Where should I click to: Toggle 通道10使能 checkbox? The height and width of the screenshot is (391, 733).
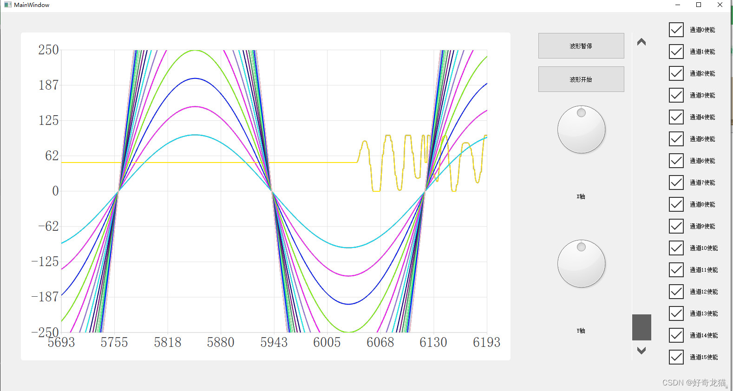pyautogui.click(x=676, y=248)
